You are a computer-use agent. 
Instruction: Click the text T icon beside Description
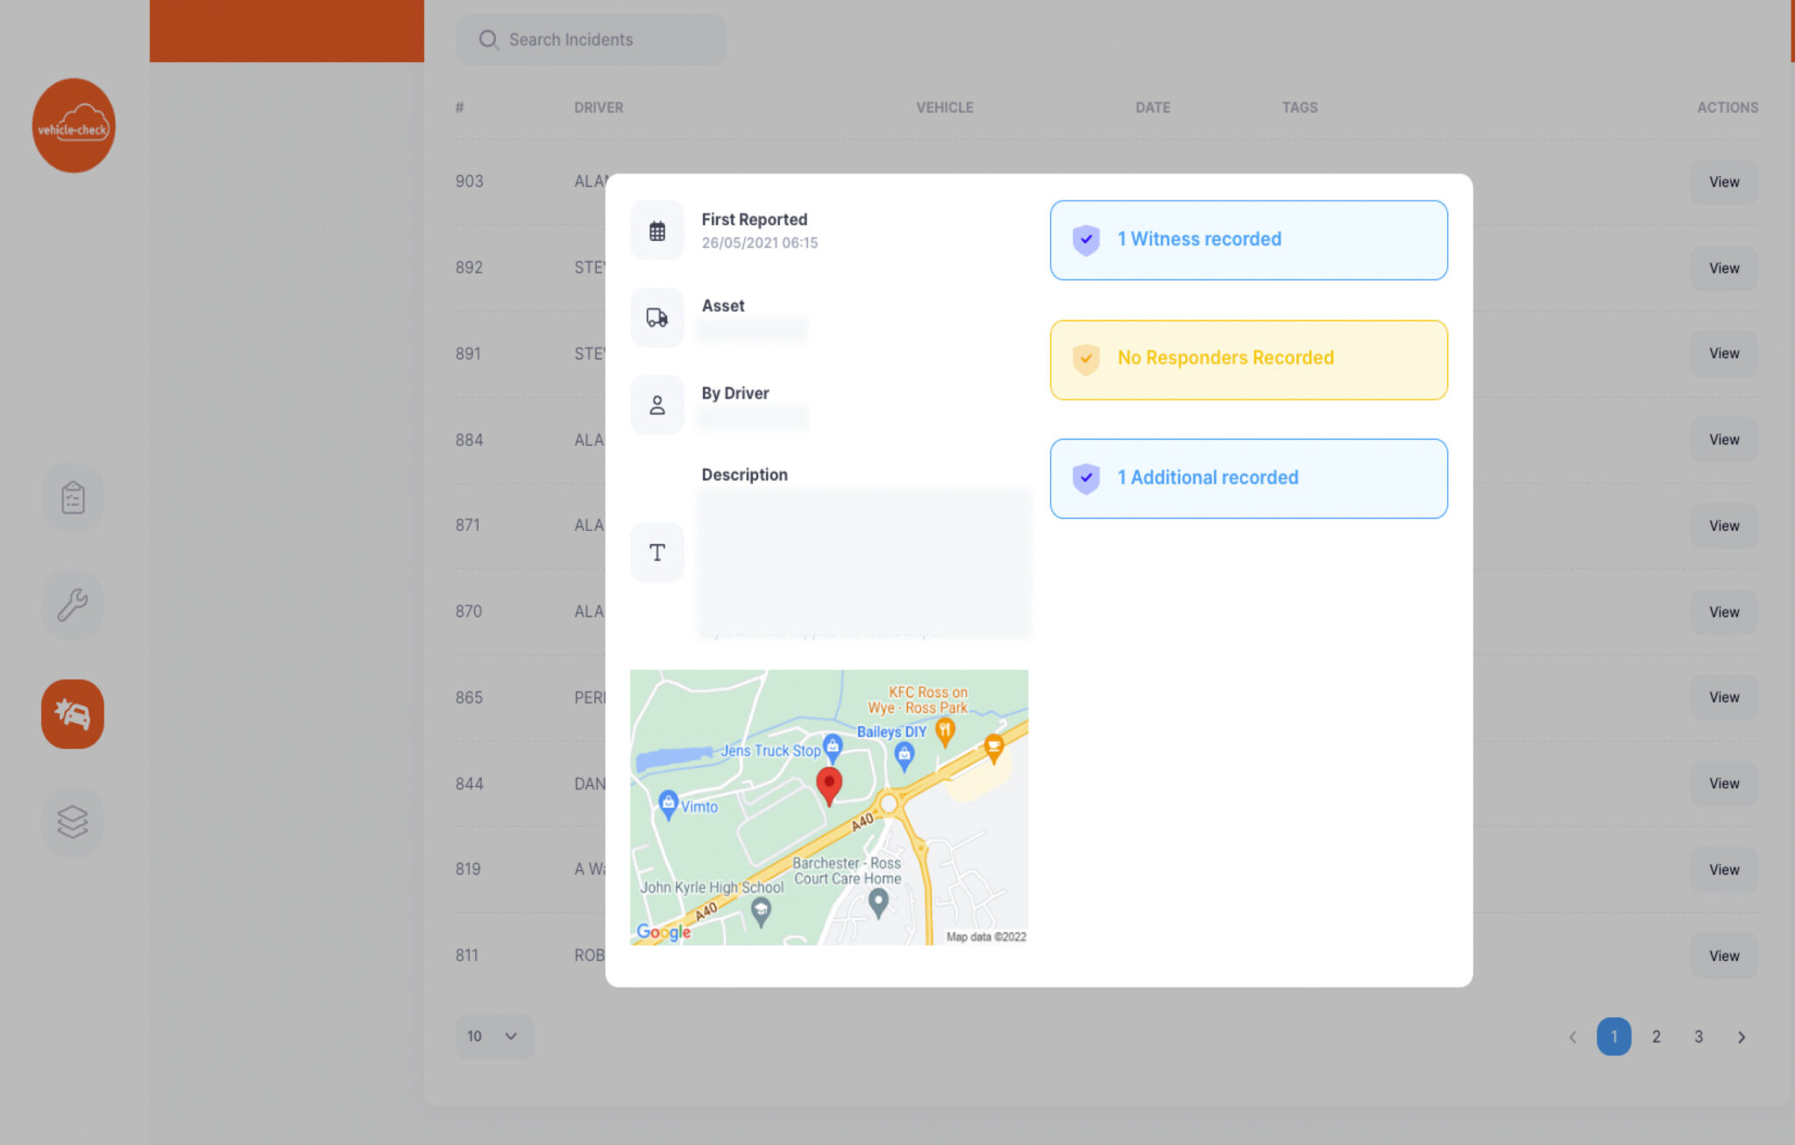[x=657, y=552]
